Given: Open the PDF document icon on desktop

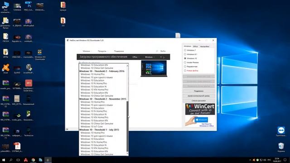Looking at the screenshot, I should coord(17,147).
